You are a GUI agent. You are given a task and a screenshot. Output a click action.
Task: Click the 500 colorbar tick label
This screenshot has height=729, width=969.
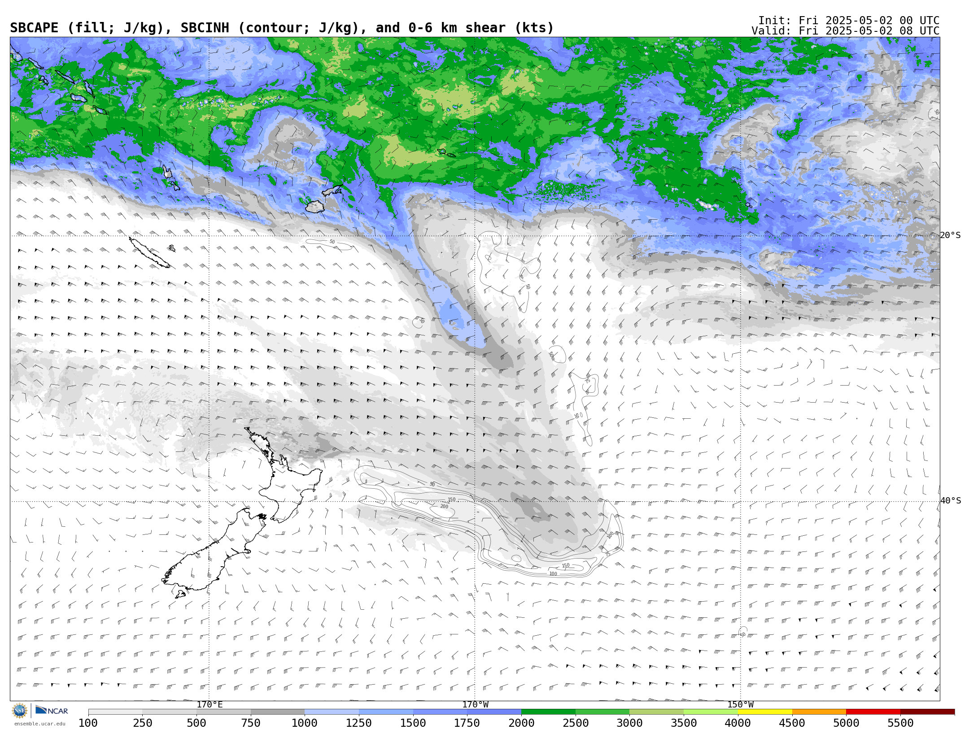pyautogui.click(x=196, y=723)
